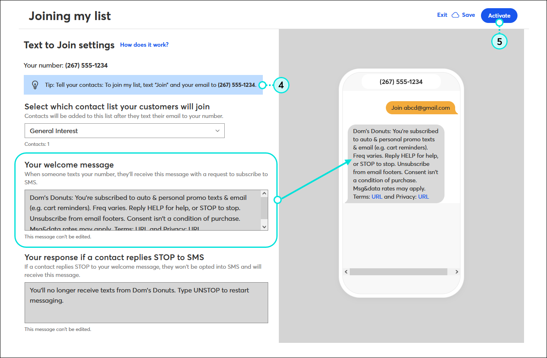Click 'Select which contact list your customers will join'

coord(117,106)
